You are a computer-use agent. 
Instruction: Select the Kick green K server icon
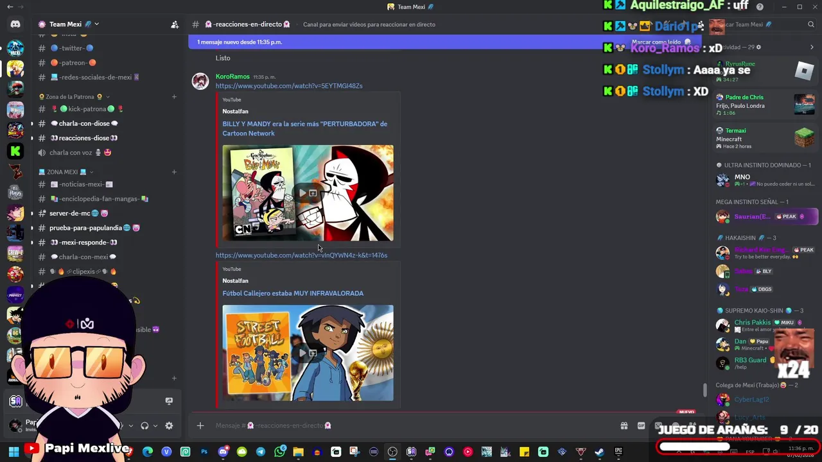15,151
